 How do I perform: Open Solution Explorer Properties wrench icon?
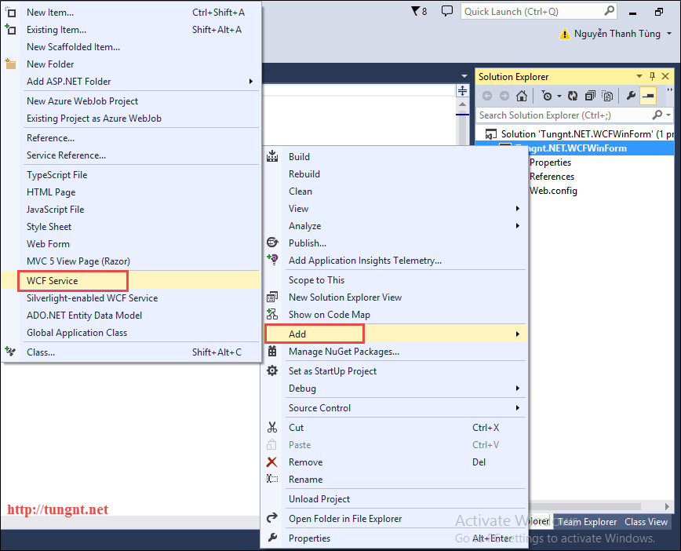631,96
